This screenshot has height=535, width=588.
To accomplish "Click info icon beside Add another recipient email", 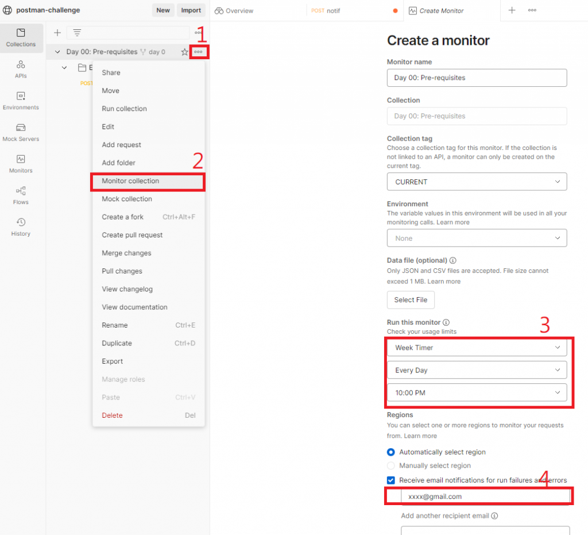I will tap(494, 516).
